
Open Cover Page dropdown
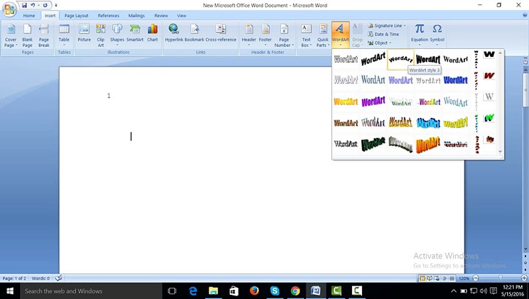point(11,36)
